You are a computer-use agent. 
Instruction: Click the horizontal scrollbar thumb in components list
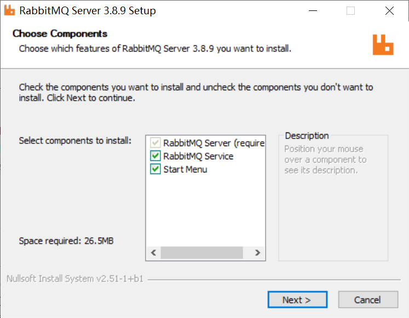point(202,252)
